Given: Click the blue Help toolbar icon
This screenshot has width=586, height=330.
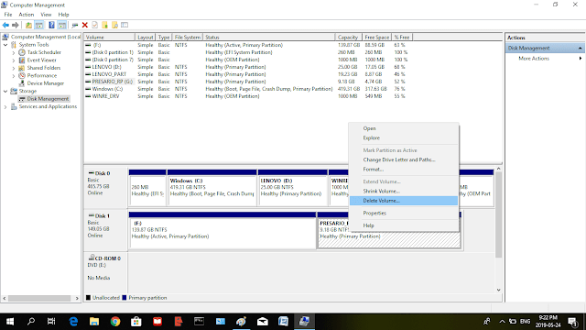Looking at the screenshot, I should 51,25.
